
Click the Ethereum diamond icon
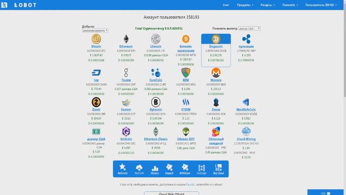point(126,39)
